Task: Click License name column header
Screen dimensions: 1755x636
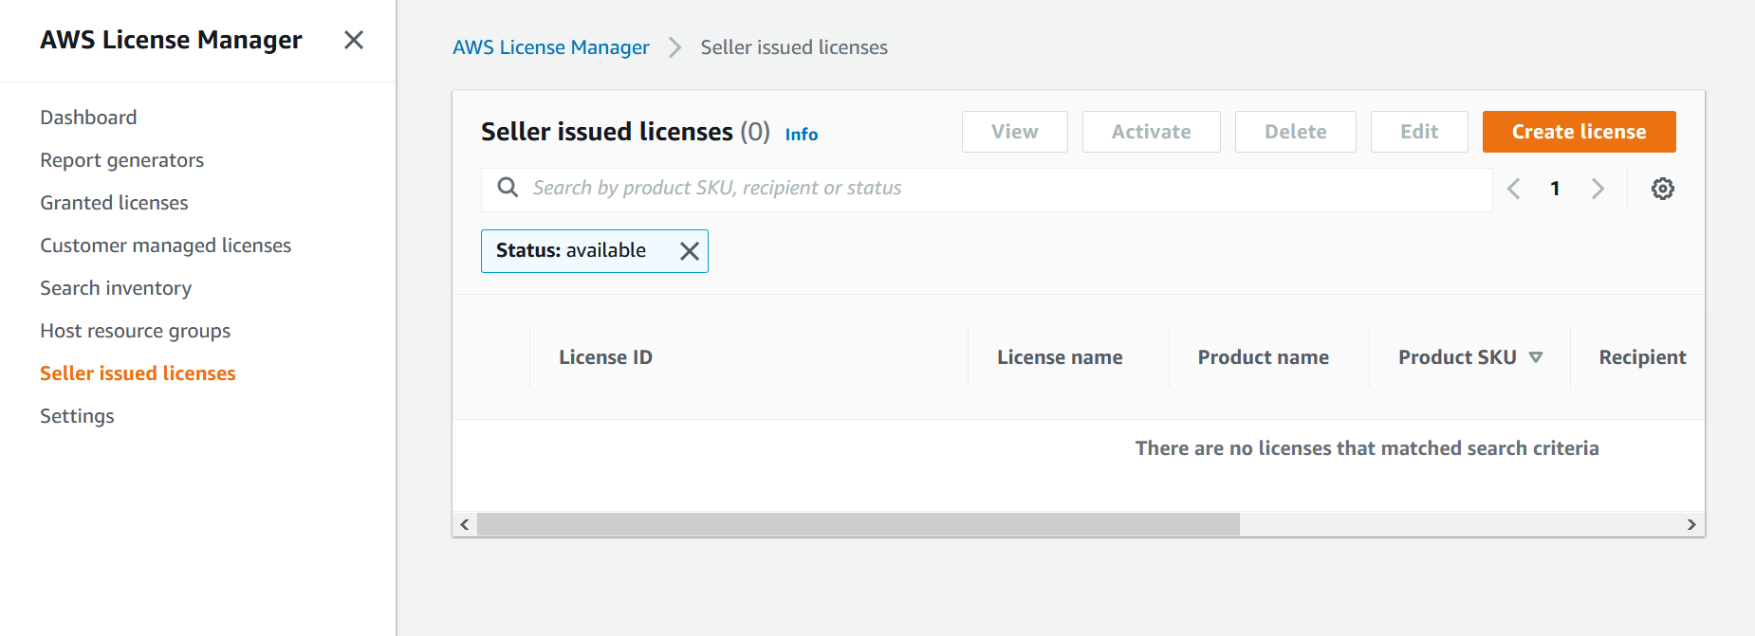Action: coord(1060,357)
